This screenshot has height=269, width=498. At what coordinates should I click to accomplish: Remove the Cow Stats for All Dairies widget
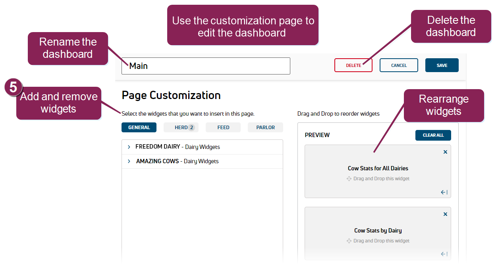click(445, 152)
